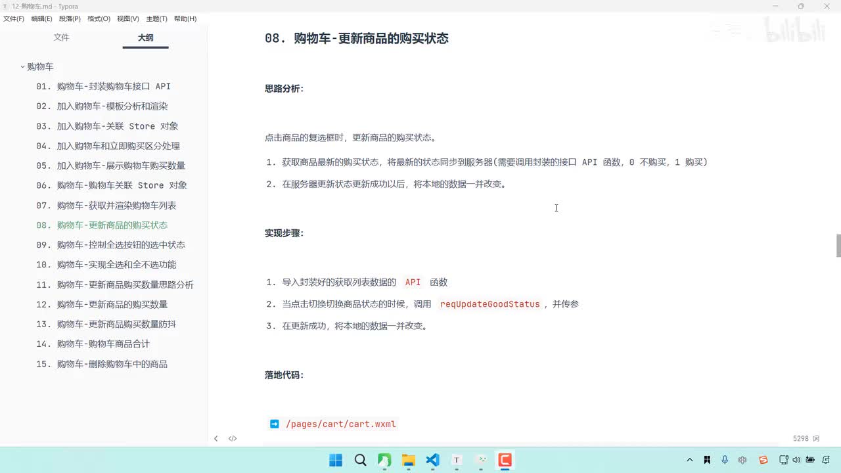Click the Sogou input method tray icon
Image resolution: width=841 pixels, height=473 pixels.
[763, 460]
